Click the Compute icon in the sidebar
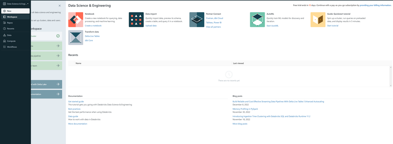 (x=4, y=41)
